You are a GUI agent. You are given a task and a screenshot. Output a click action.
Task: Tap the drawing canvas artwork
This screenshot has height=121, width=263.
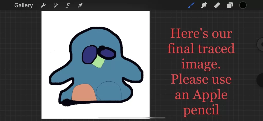tap(96, 65)
